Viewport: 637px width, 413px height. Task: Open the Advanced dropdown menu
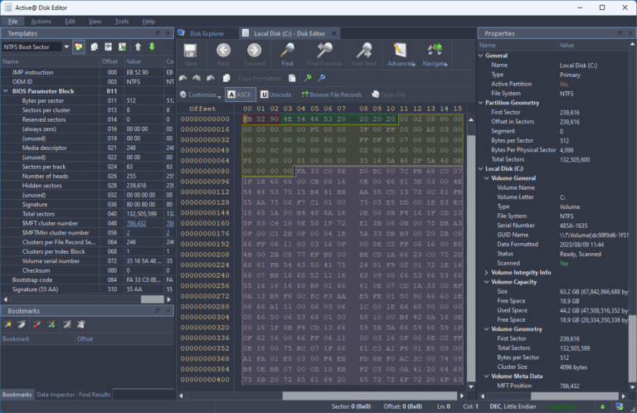click(x=401, y=55)
